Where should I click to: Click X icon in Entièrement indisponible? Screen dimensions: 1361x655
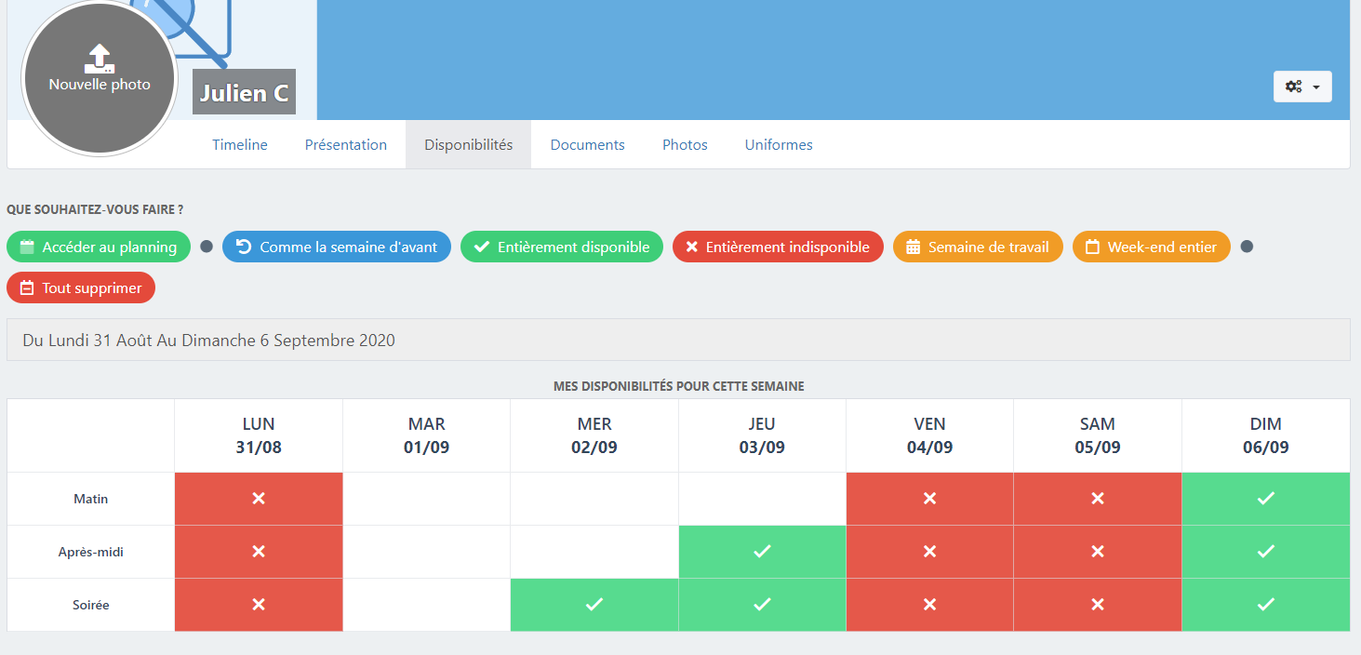coord(691,247)
